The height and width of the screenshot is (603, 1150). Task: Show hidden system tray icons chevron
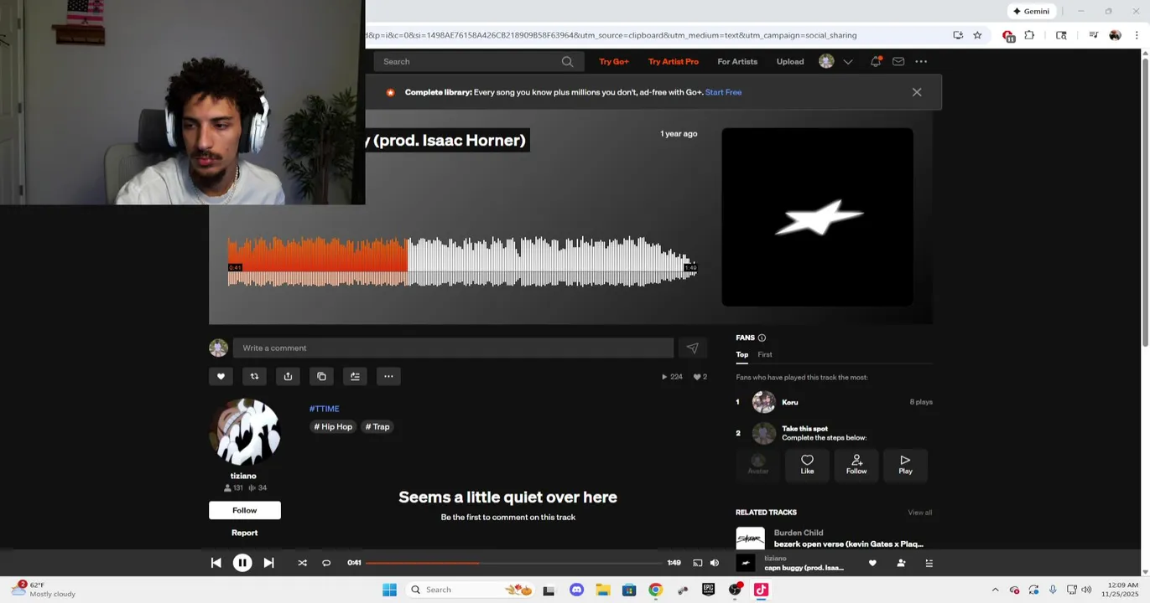point(995,590)
